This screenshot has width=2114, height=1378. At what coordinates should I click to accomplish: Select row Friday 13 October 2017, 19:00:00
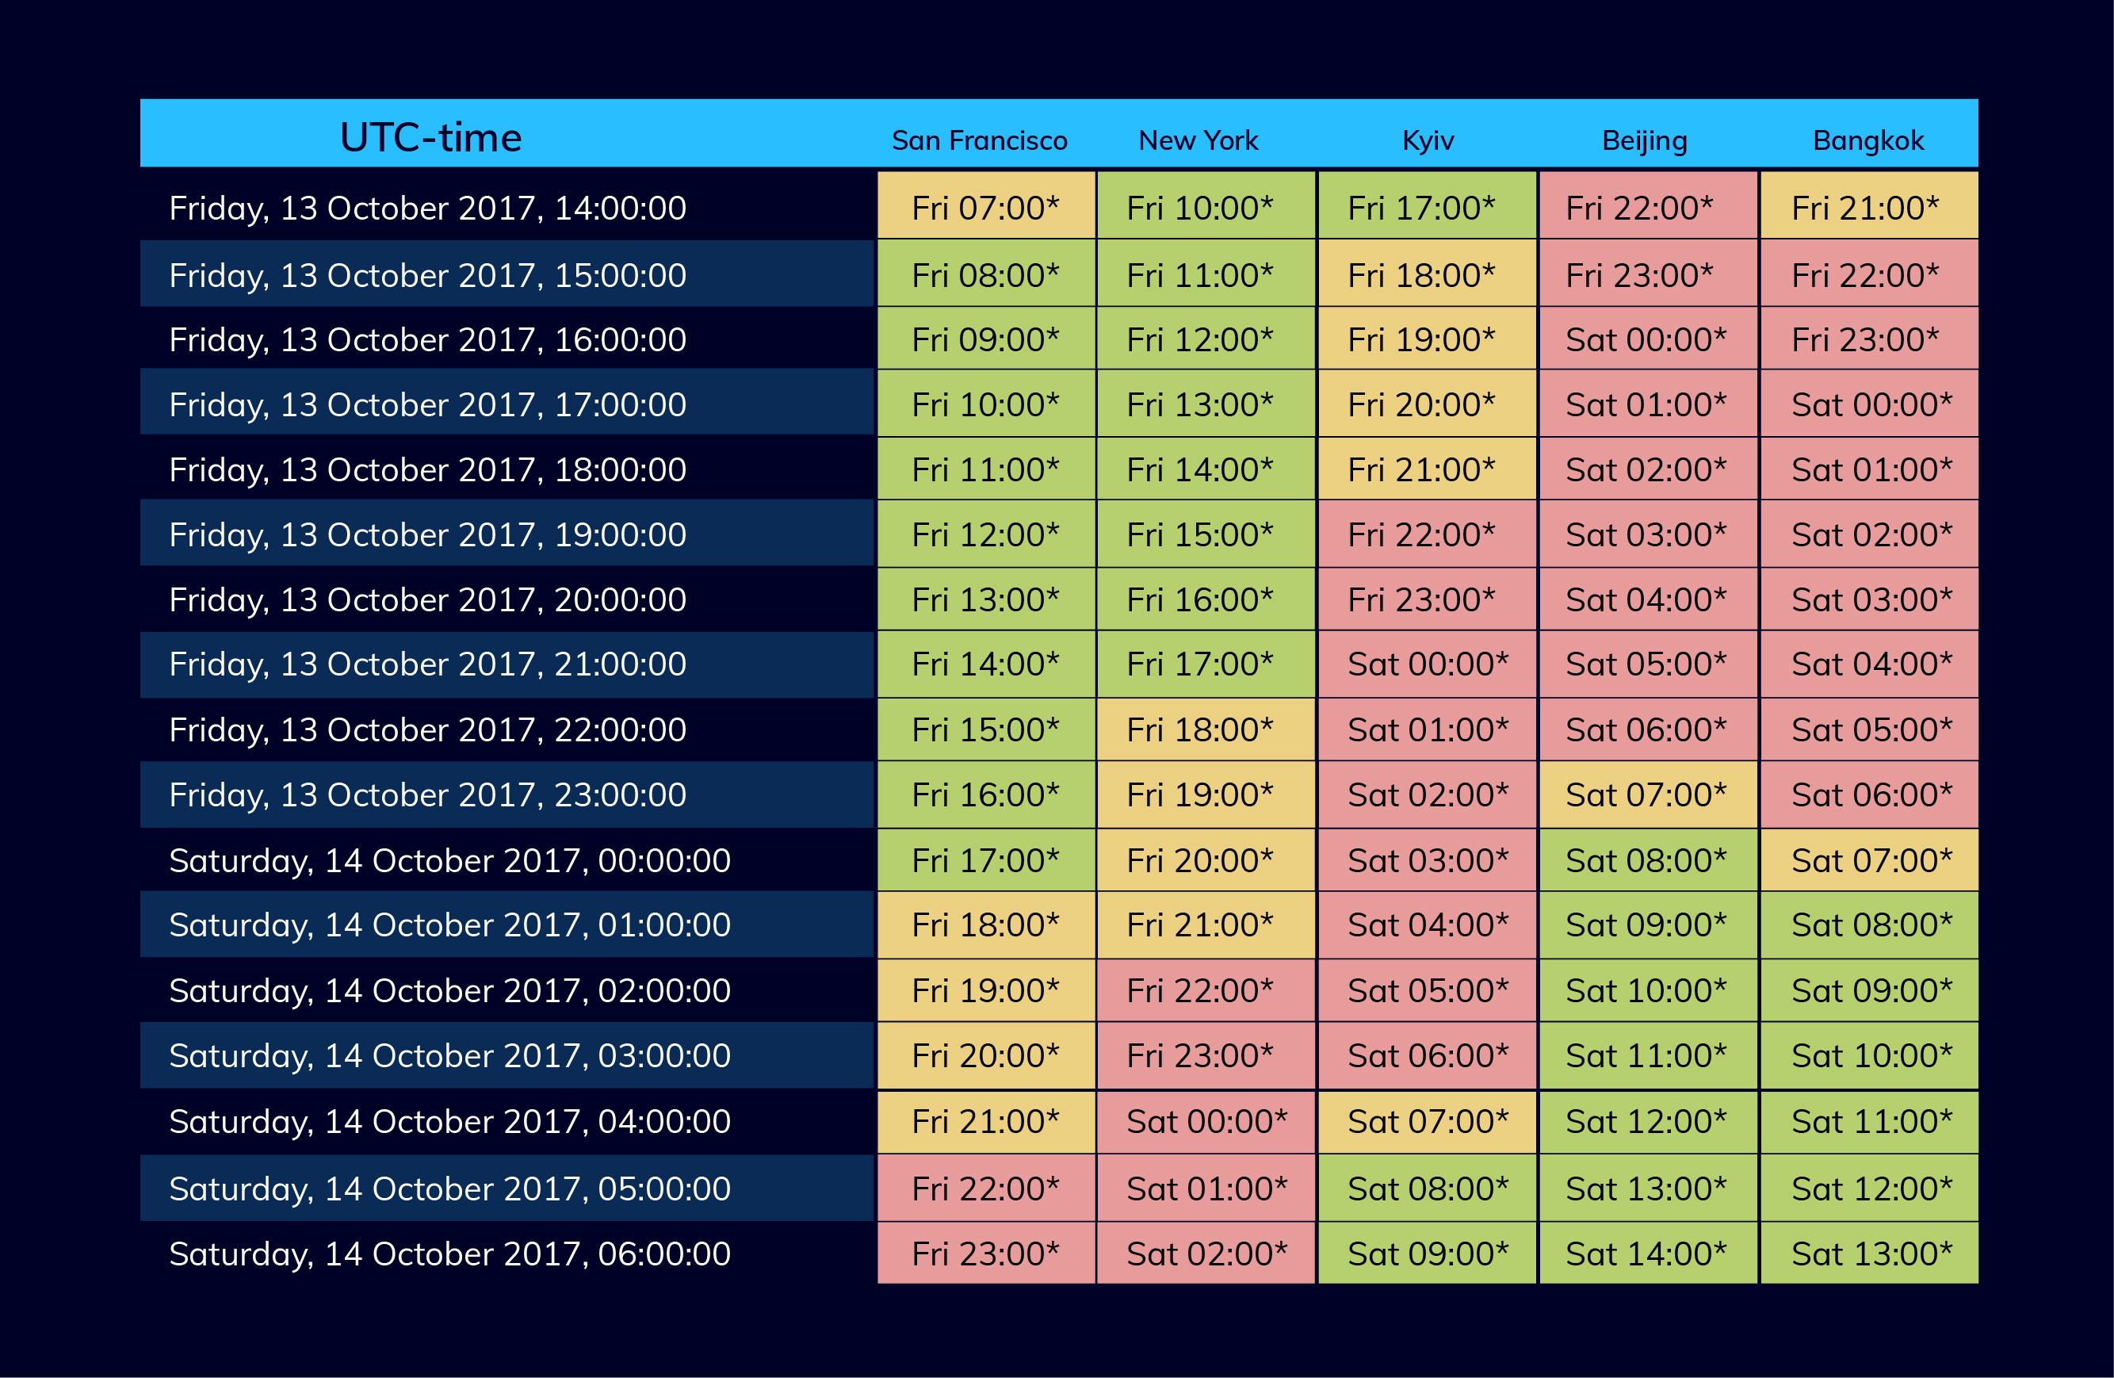click(427, 534)
